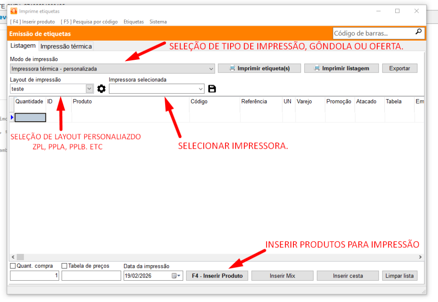Click the floppy disk save printer icon
This screenshot has width=438, height=302.
[212, 89]
